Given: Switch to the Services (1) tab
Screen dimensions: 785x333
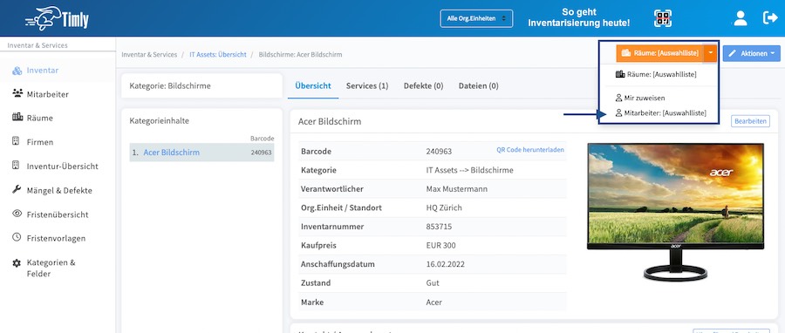Looking at the screenshot, I should pos(367,86).
